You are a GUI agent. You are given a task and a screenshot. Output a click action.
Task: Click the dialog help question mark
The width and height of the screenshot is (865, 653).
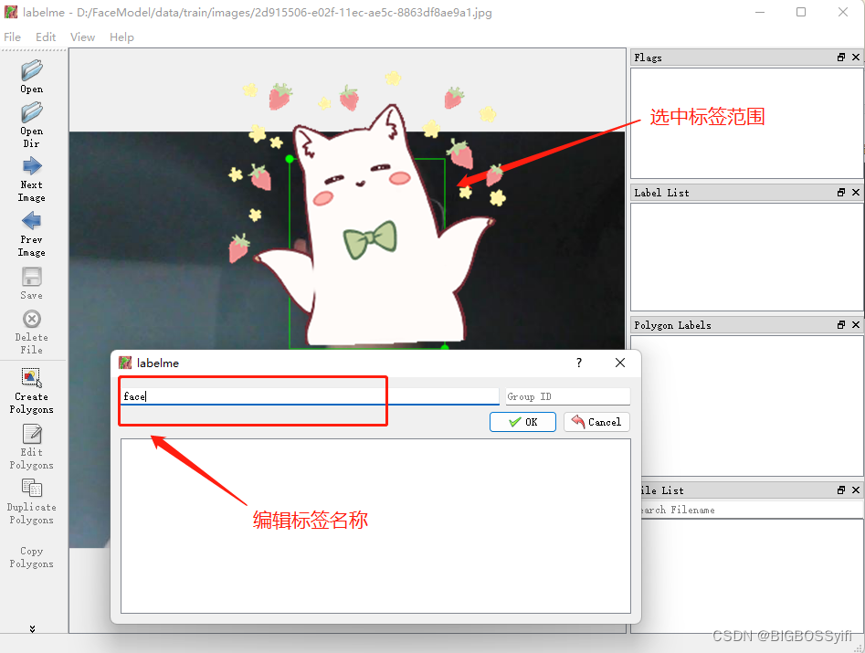pyautogui.click(x=579, y=363)
